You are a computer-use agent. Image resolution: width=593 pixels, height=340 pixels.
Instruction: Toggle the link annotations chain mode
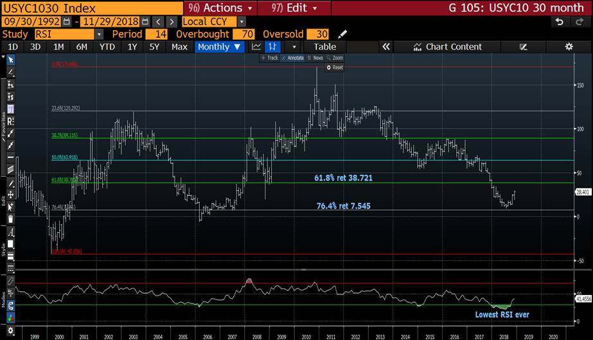10,281
